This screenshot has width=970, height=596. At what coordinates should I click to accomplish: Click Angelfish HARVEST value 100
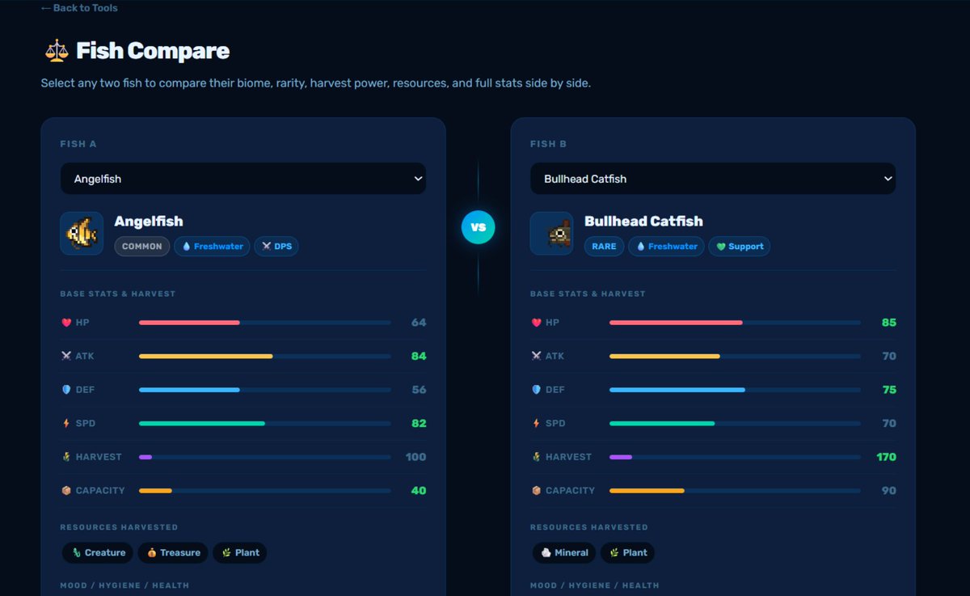click(x=415, y=457)
